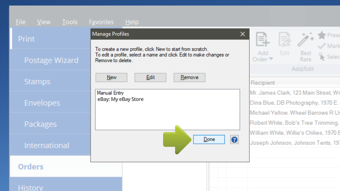Select the Manual Entry profile

[x=110, y=93]
